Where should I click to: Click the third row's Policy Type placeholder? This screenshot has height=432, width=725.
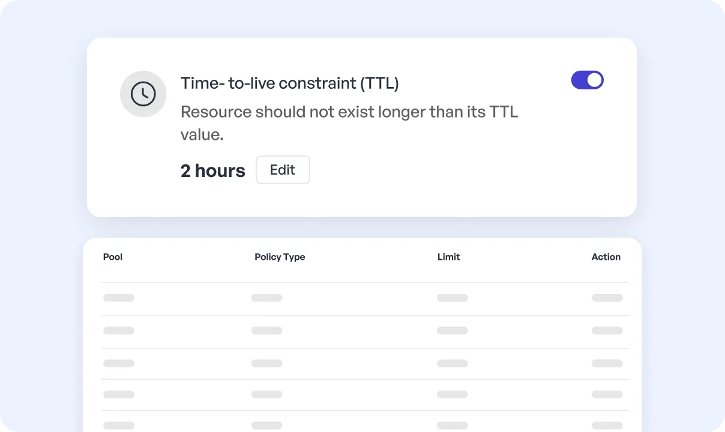click(266, 363)
